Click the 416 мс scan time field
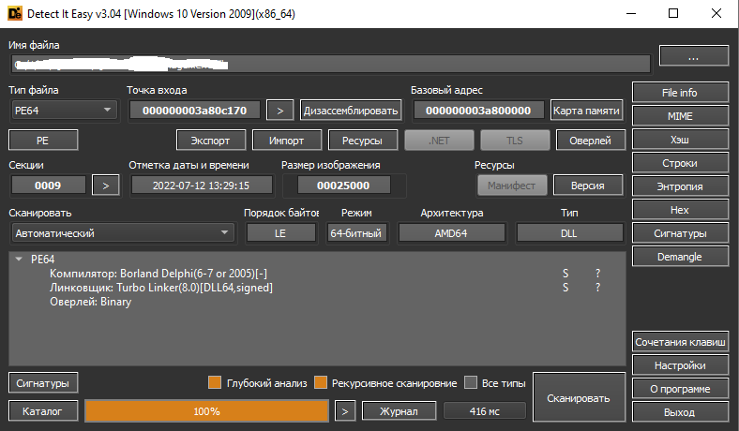The image size is (739, 431). (x=485, y=411)
